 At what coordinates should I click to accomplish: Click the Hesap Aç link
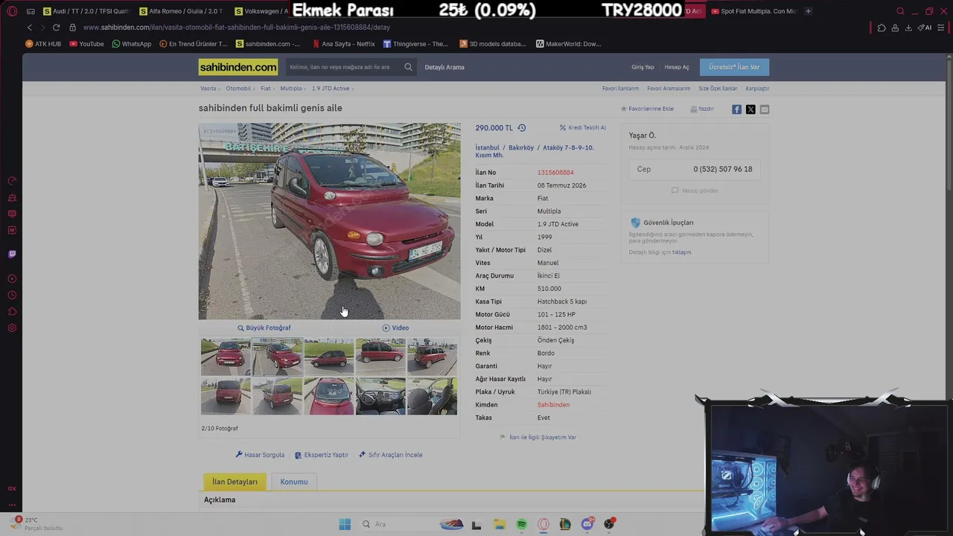point(677,67)
